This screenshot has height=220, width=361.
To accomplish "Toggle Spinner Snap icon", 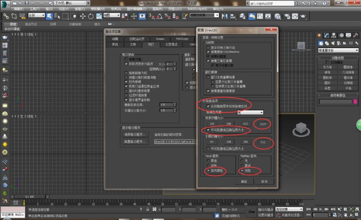I will [176, 16].
